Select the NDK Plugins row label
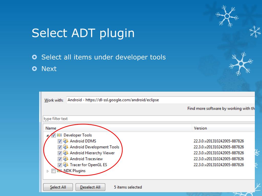 click(74, 171)
